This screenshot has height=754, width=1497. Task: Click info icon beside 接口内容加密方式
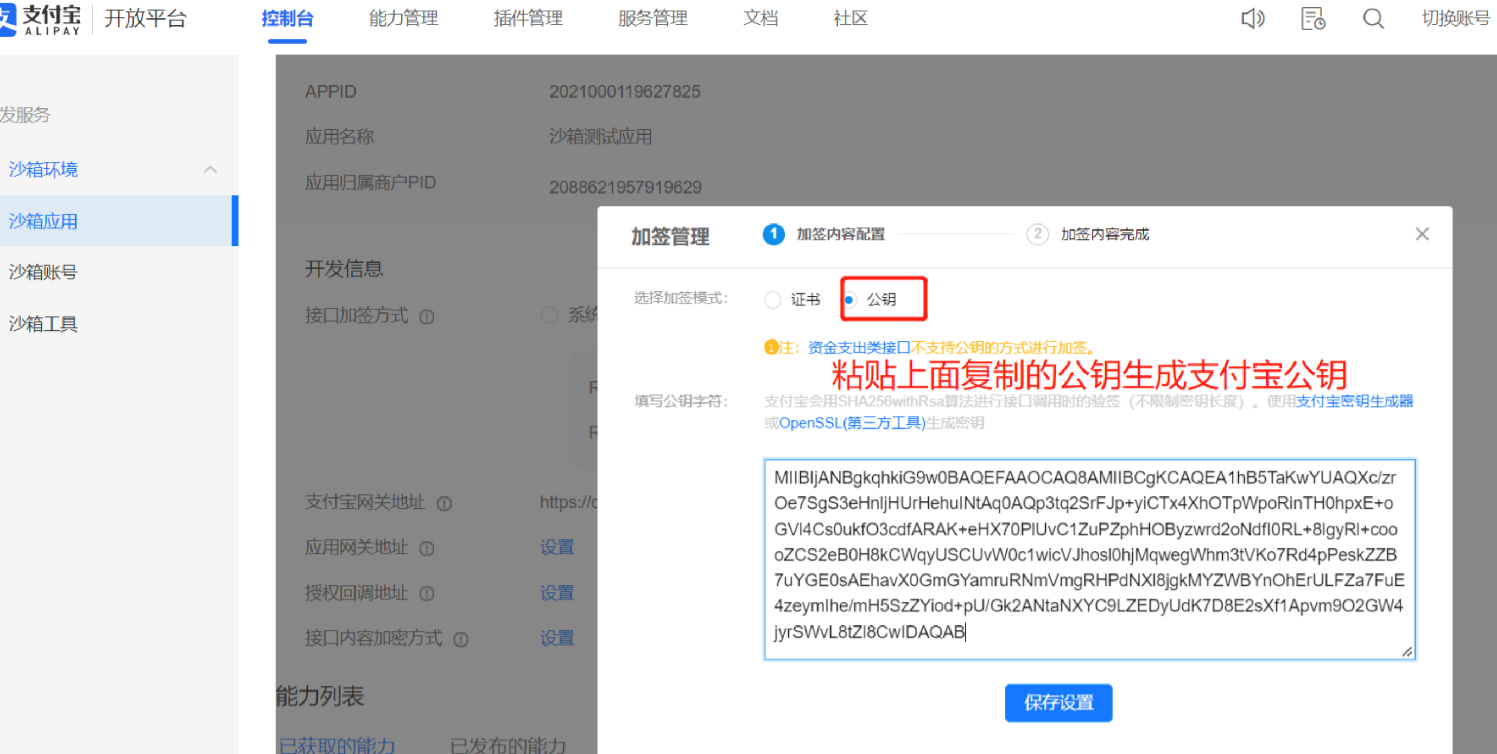point(461,640)
